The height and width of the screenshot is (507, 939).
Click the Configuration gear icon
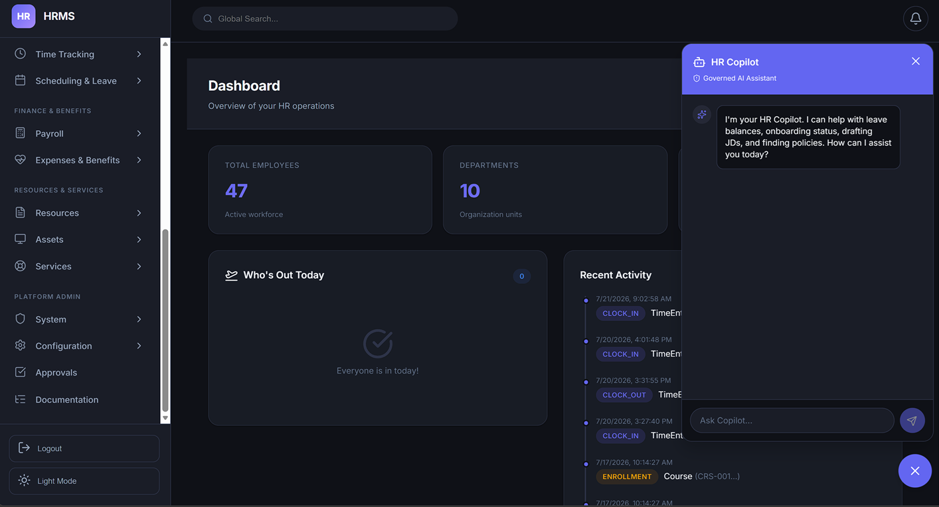click(21, 346)
